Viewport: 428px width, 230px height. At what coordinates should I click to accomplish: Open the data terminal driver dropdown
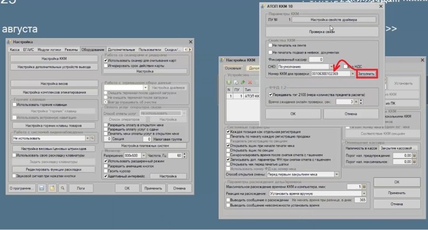(146, 88)
